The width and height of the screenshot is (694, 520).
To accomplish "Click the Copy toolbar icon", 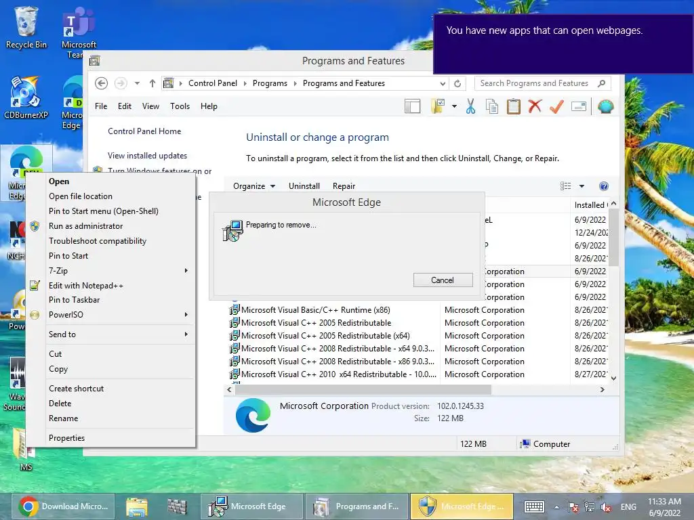I will tap(492, 106).
